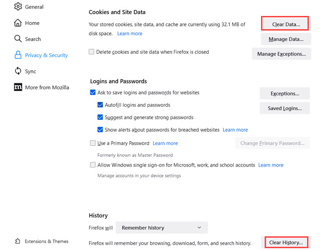Click the Privacy & Security lock icon
Image resolution: width=328 pixels, height=250 pixels.
click(18, 55)
